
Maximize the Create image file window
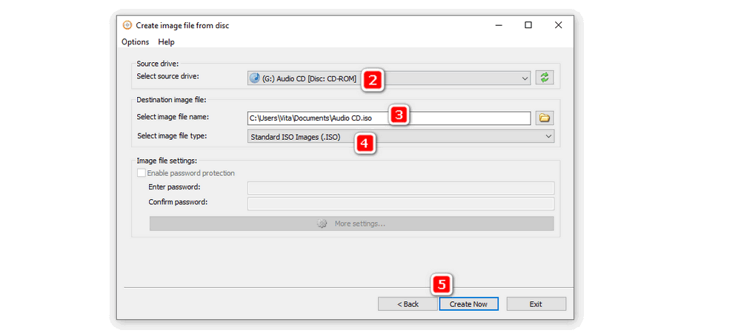528,25
